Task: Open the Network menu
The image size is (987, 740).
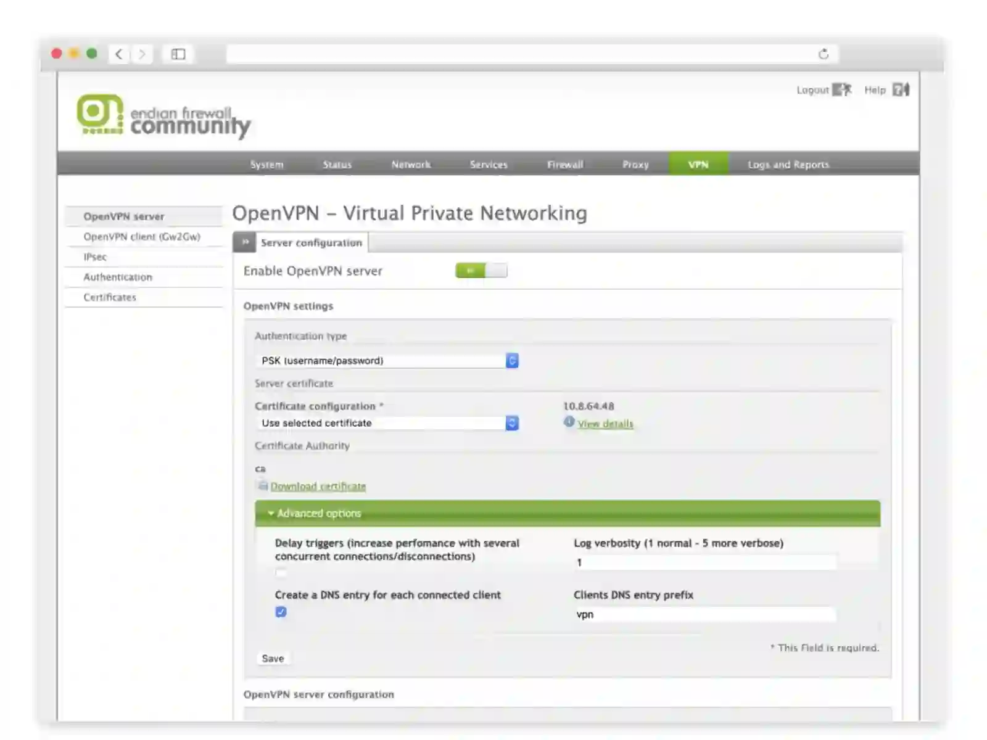Action: click(x=411, y=165)
